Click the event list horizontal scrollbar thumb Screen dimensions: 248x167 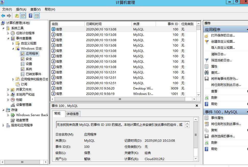tap(120, 99)
